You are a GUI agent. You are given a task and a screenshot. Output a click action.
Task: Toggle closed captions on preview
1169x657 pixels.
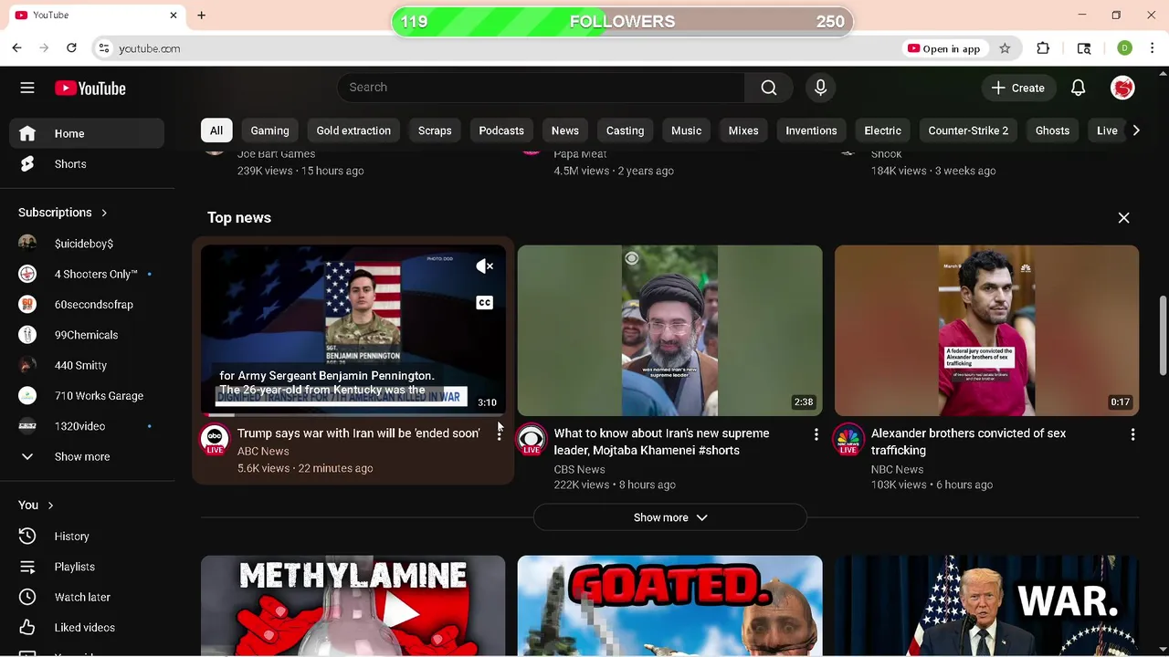point(484,303)
